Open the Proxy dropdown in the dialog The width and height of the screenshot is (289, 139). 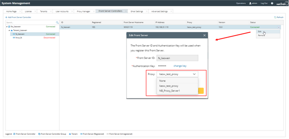pyautogui.click(x=177, y=74)
